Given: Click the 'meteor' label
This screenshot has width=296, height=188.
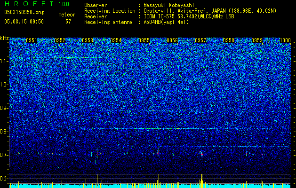Looking at the screenshot, I should pyautogui.click(x=67, y=15).
